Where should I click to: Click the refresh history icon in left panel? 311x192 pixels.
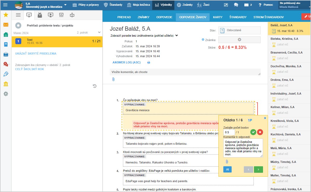click(95, 86)
